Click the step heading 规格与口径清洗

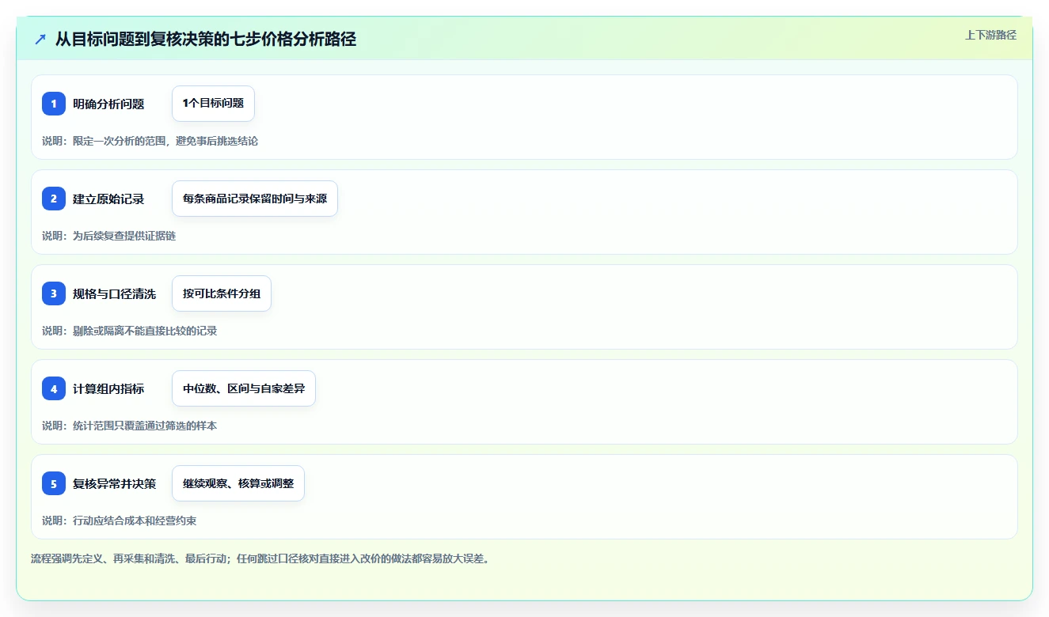(x=114, y=293)
